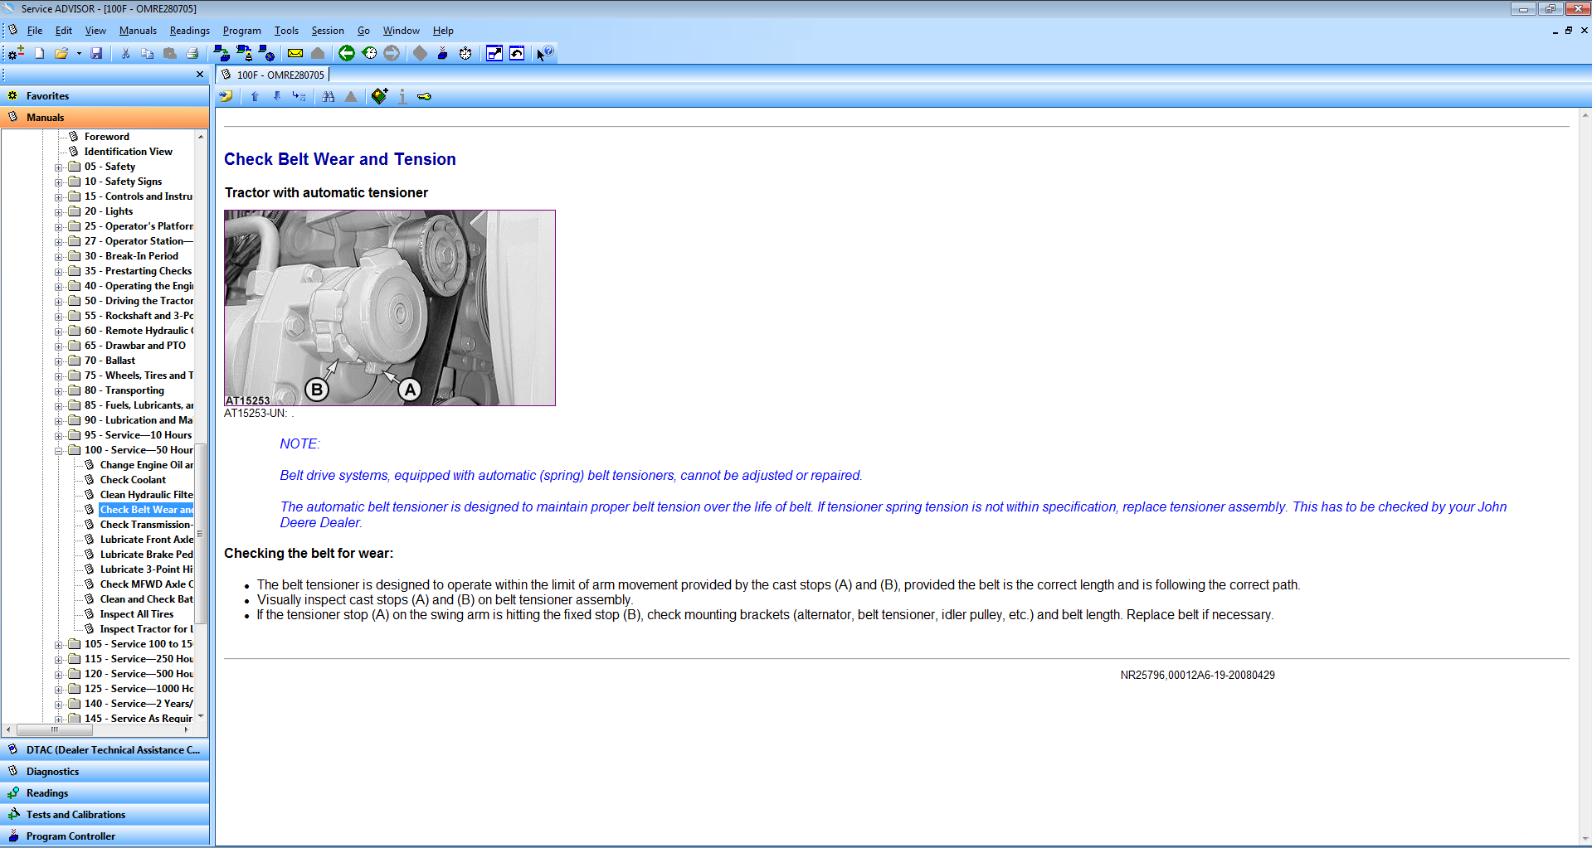This screenshot has width=1592, height=848.
Task: Click the add to favorites book icon
Action: (379, 96)
